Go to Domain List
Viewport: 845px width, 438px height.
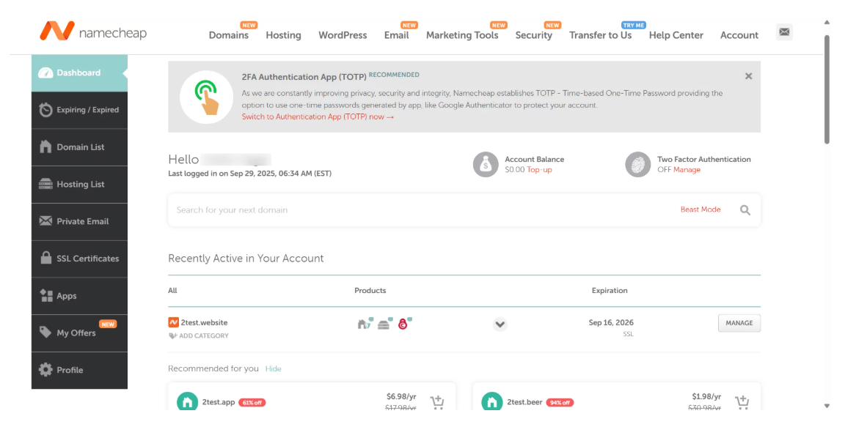click(79, 147)
